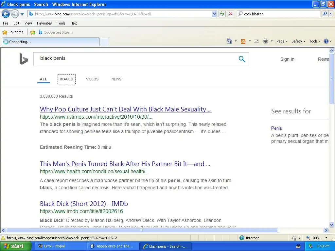Click the 3:40 PM taskbar clock
335x251 pixels.
(323, 246)
